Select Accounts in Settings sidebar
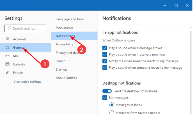 click(26, 39)
